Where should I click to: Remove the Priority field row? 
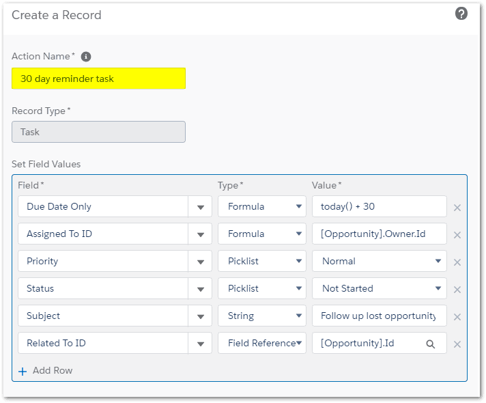(x=457, y=262)
